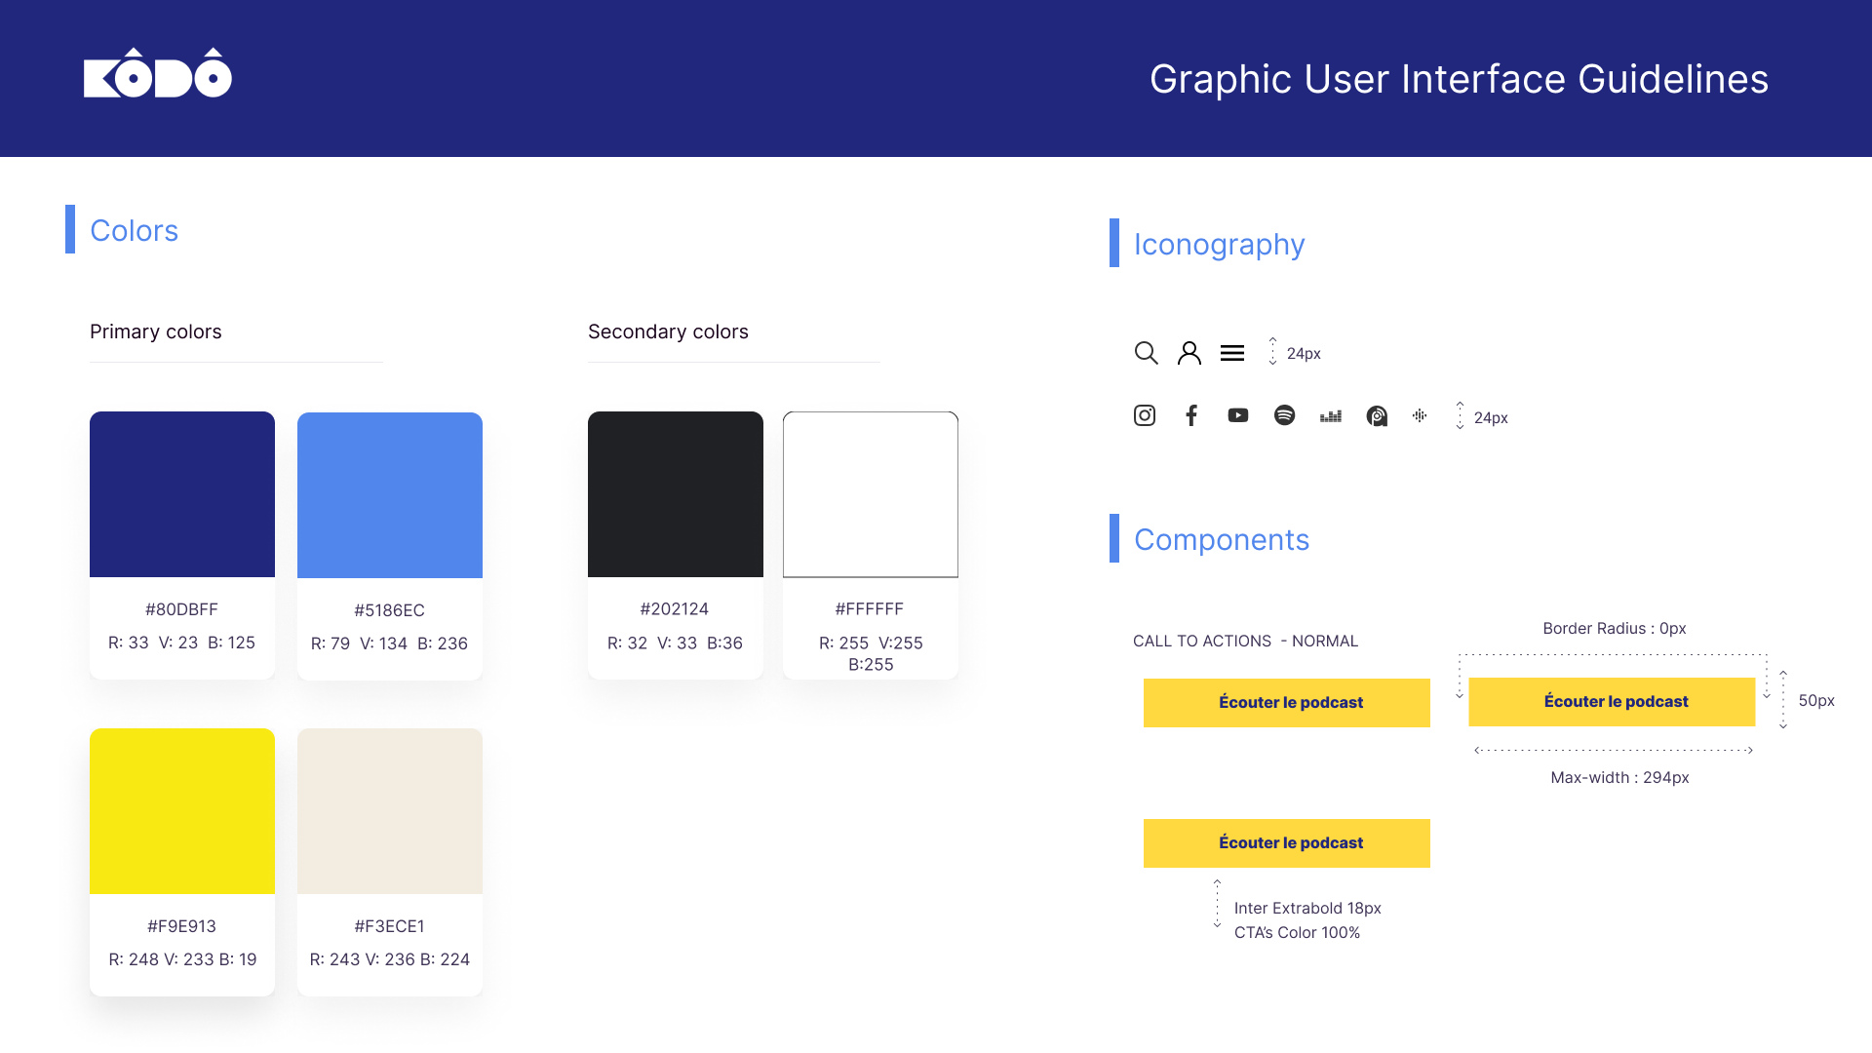Screen dimensions: 1872x1053
Task: Click the Instagram icon
Action: (1145, 415)
